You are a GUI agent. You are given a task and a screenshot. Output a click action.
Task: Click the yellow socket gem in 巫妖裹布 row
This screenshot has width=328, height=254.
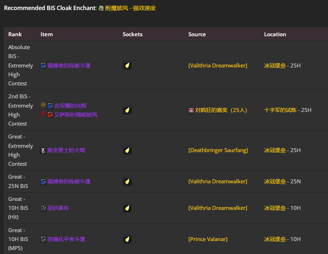127,208
